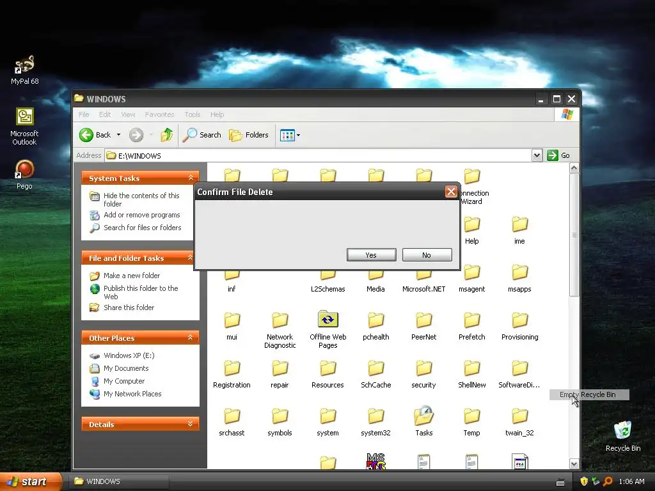
Task: Select the Registration folder
Action: click(x=232, y=374)
